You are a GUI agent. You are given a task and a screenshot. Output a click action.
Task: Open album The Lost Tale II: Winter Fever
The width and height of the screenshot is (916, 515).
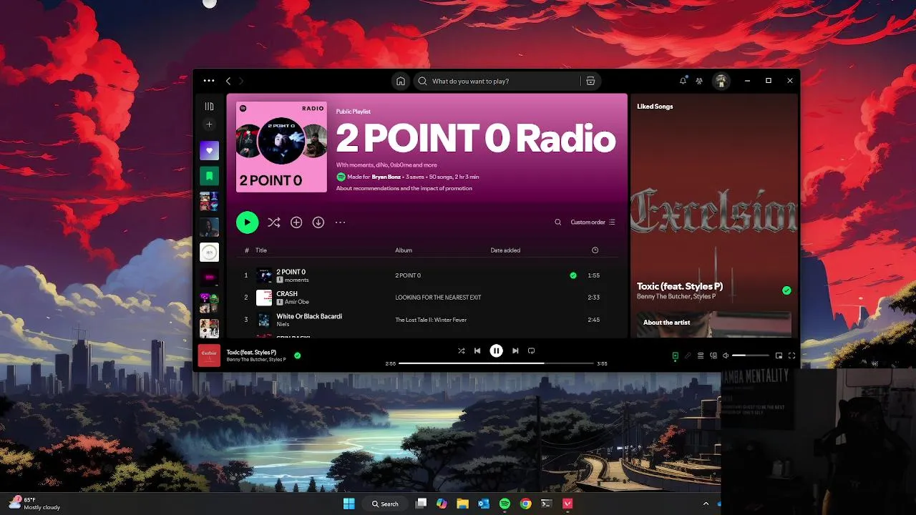click(x=431, y=320)
